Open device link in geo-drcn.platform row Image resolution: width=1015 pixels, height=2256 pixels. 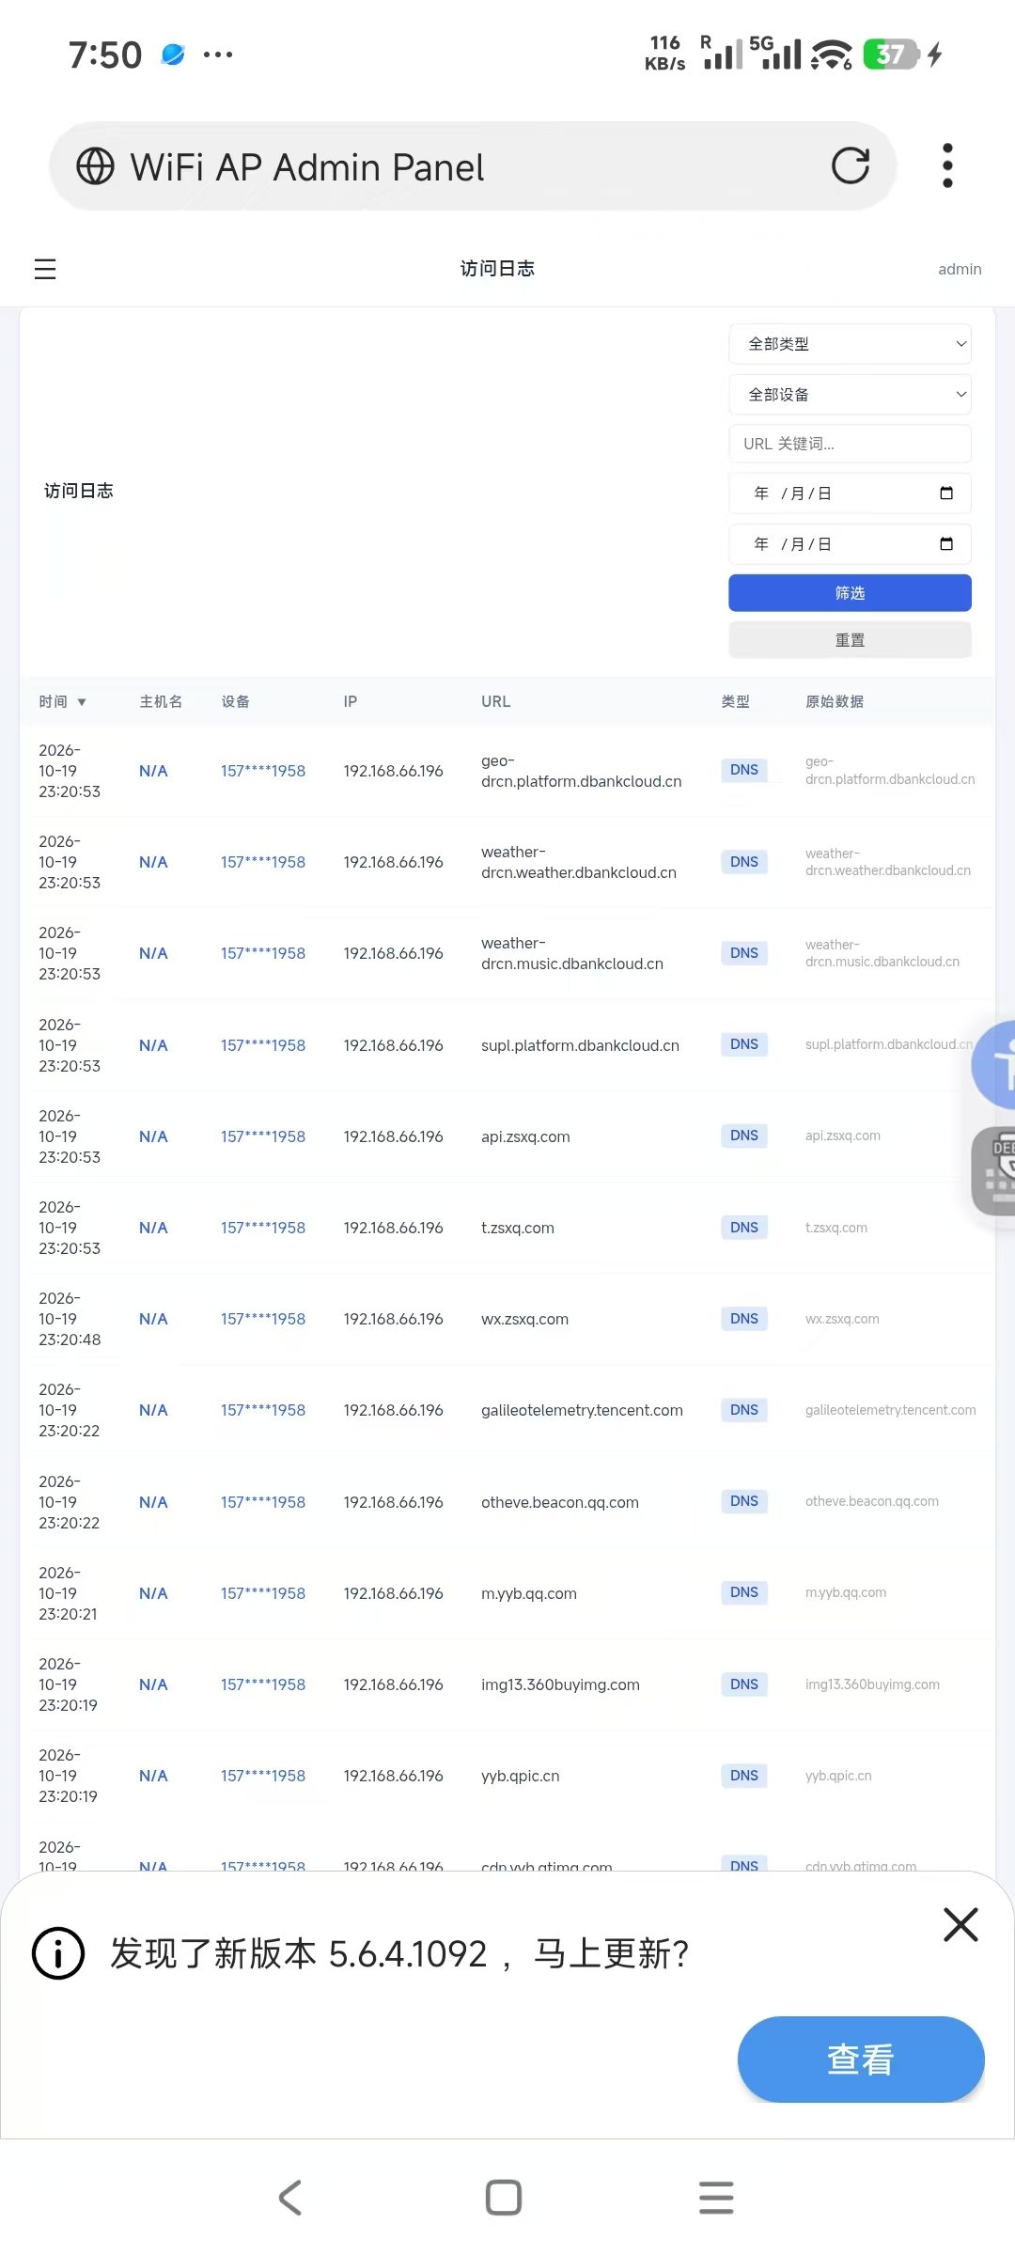coord(263,771)
